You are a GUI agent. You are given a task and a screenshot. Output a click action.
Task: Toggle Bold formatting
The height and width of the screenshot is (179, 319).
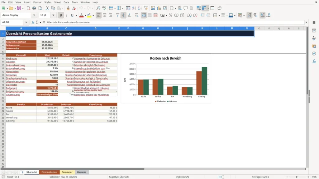pyautogui.click(x=61, y=15)
